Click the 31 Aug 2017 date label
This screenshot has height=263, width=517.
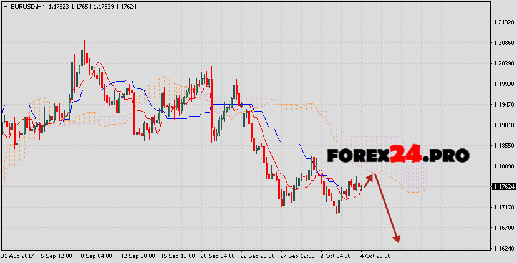tap(17, 256)
